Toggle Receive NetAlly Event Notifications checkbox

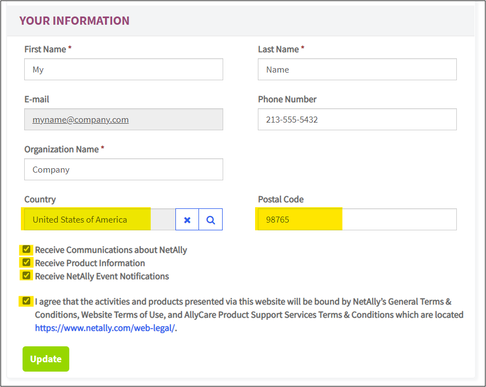click(x=26, y=275)
